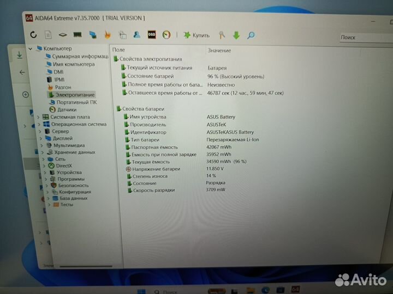
Task: Click the 42067 mWh value
Action: pyautogui.click(x=219, y=147)
